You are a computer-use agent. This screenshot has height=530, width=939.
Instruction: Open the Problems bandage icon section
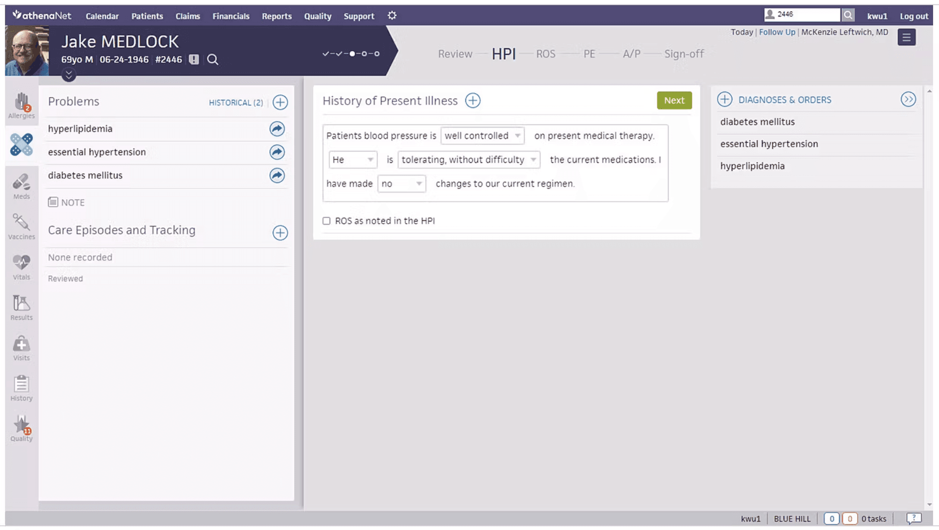click(22, 145)
